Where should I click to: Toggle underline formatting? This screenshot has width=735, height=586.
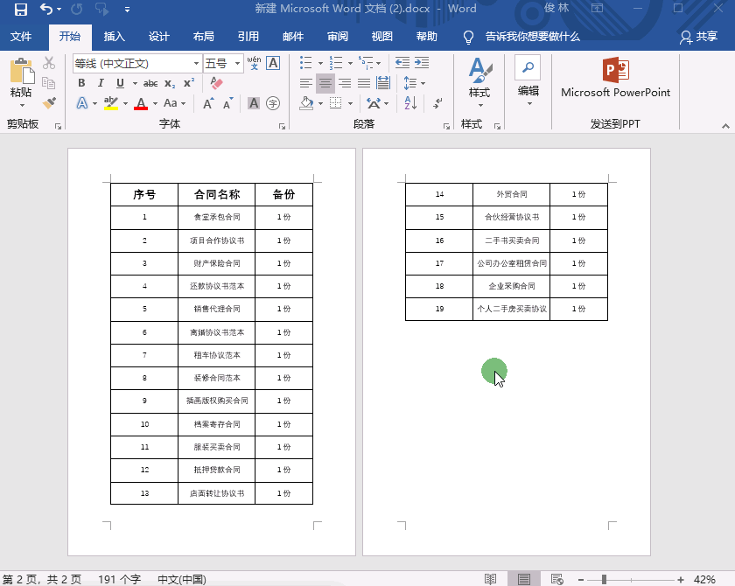(x=120, y=83)
